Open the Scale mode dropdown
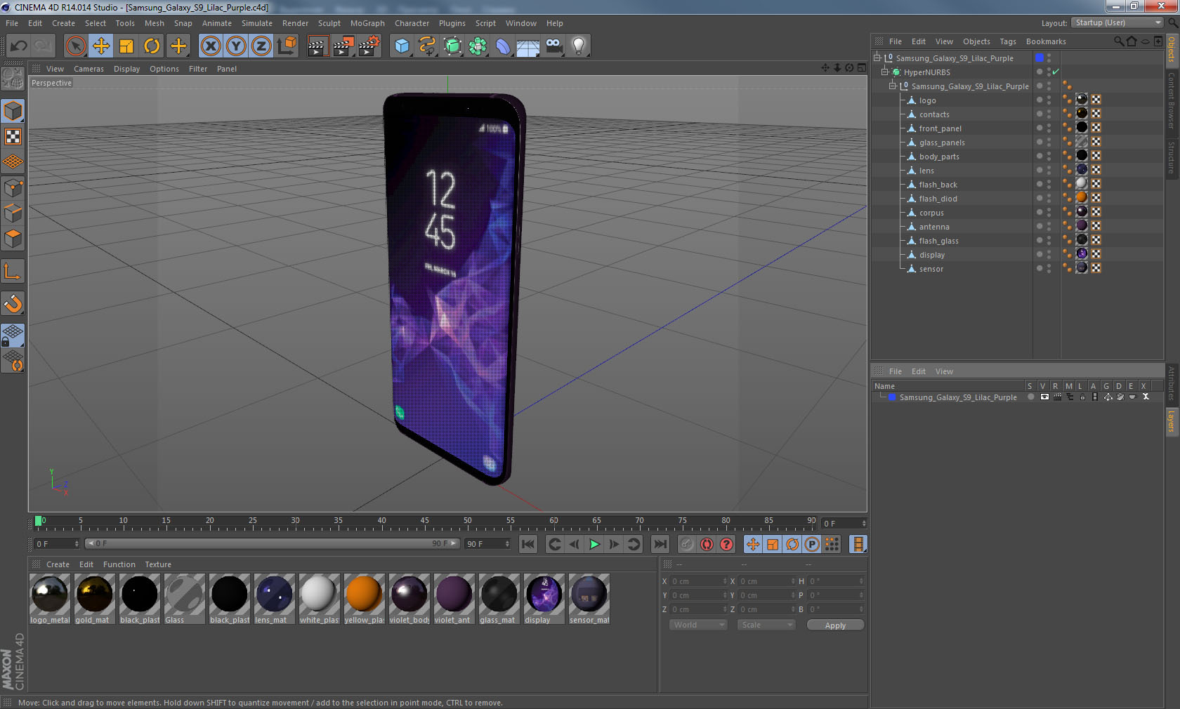Image resolution: width=1180 pixels, height=709 pixels. (x=766, y=625)
